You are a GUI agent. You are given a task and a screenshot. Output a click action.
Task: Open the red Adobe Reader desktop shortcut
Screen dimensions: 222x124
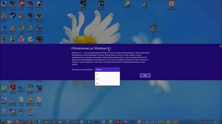tap(13, 89)
